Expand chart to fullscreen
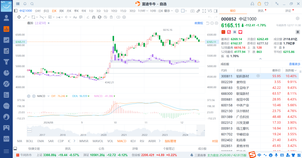Viewport: 302px width, 158px height. click(204, 11)
